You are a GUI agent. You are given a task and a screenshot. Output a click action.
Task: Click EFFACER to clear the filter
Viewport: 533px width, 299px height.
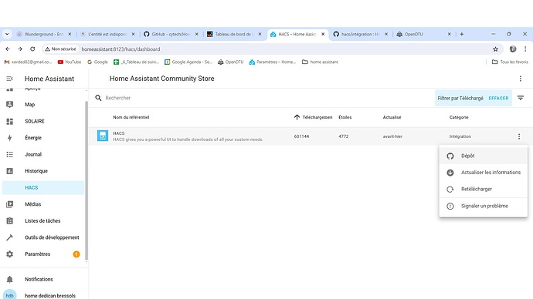(x=499, y=99)
